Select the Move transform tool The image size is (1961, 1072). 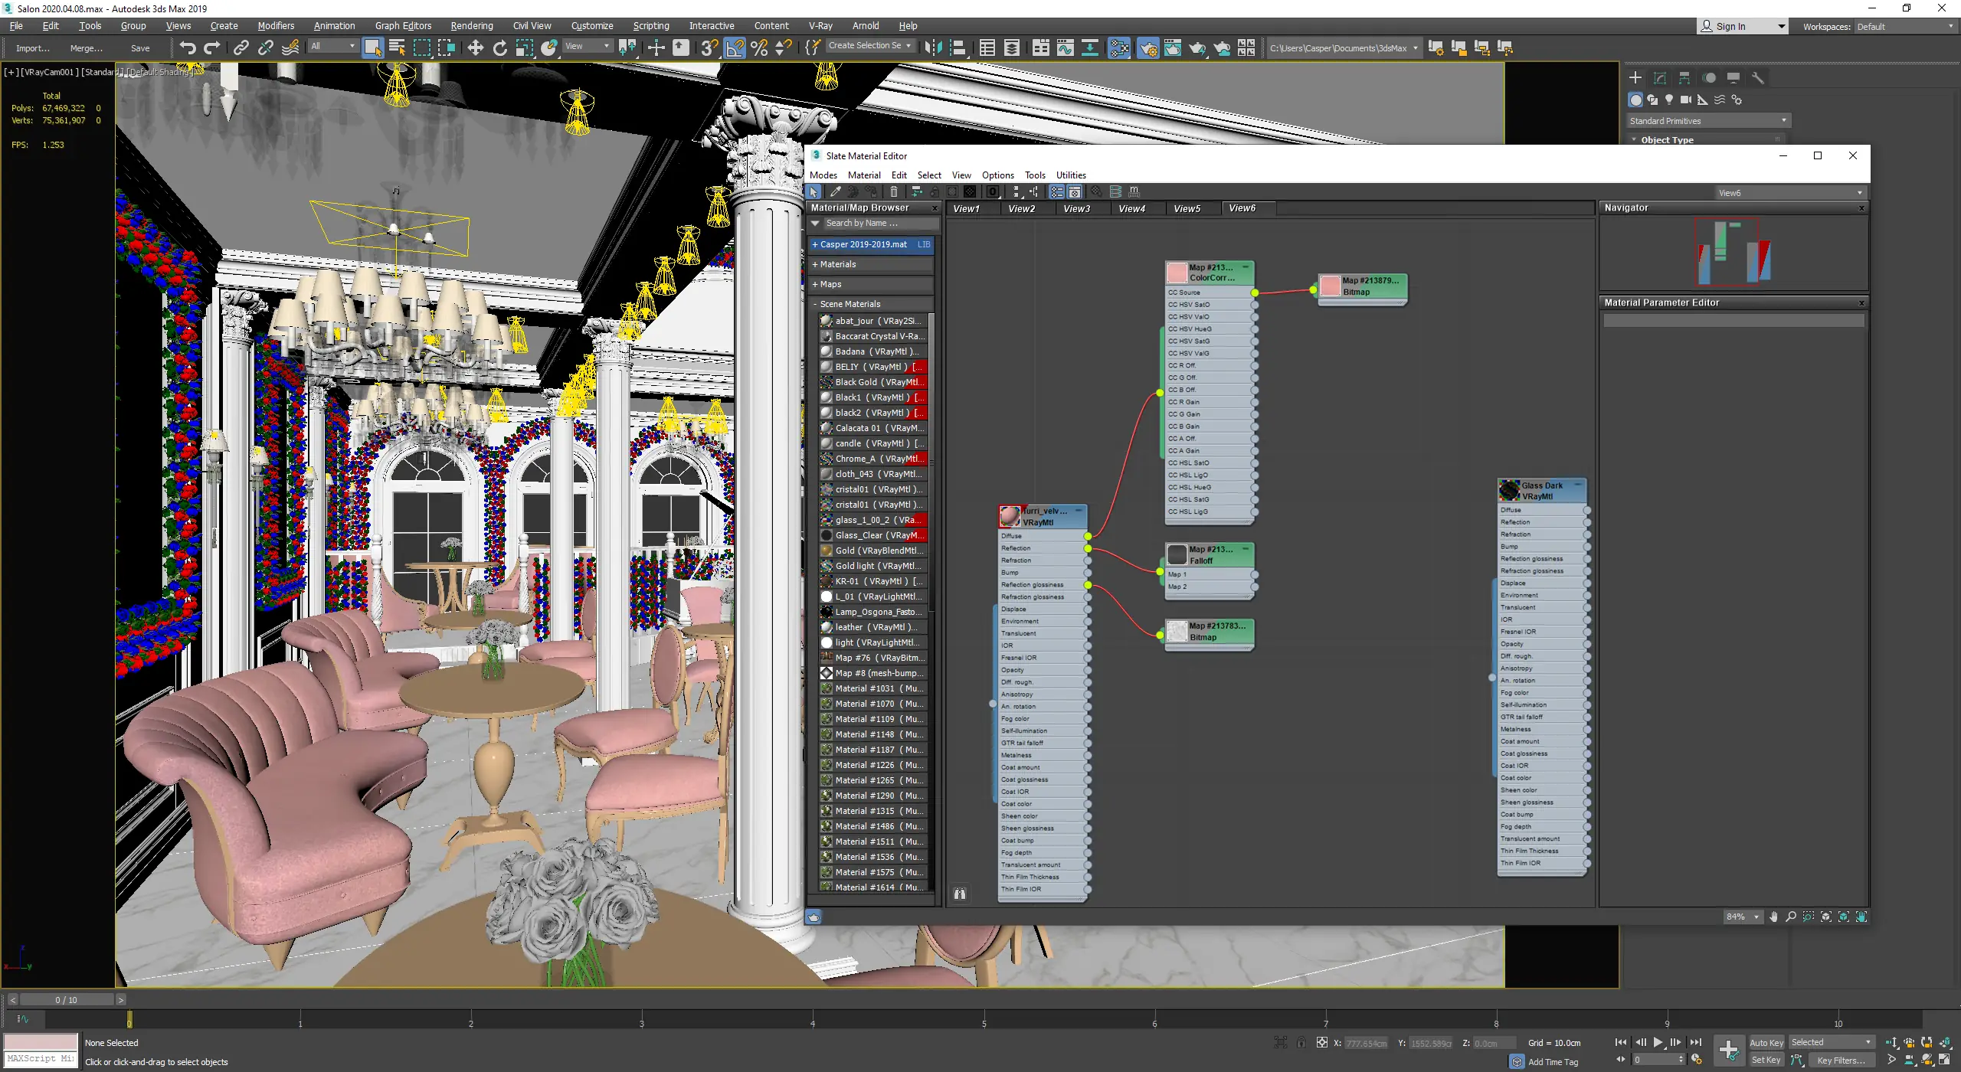(x=475, y=47)
